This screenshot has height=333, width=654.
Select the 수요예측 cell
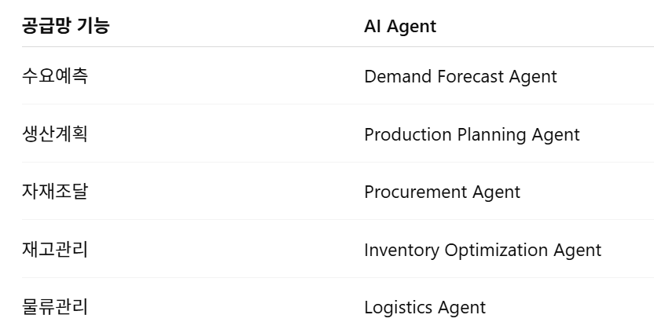[55, 76]
